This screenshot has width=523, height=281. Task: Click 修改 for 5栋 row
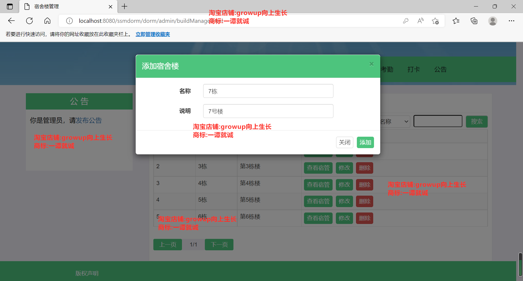coord(344,201)
